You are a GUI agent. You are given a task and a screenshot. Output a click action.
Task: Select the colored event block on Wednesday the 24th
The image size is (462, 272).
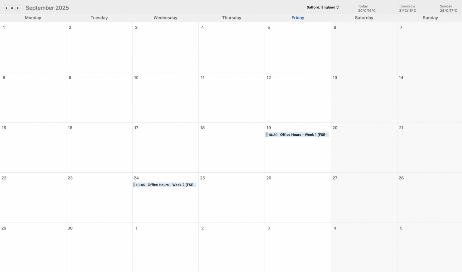click(134, 185)
